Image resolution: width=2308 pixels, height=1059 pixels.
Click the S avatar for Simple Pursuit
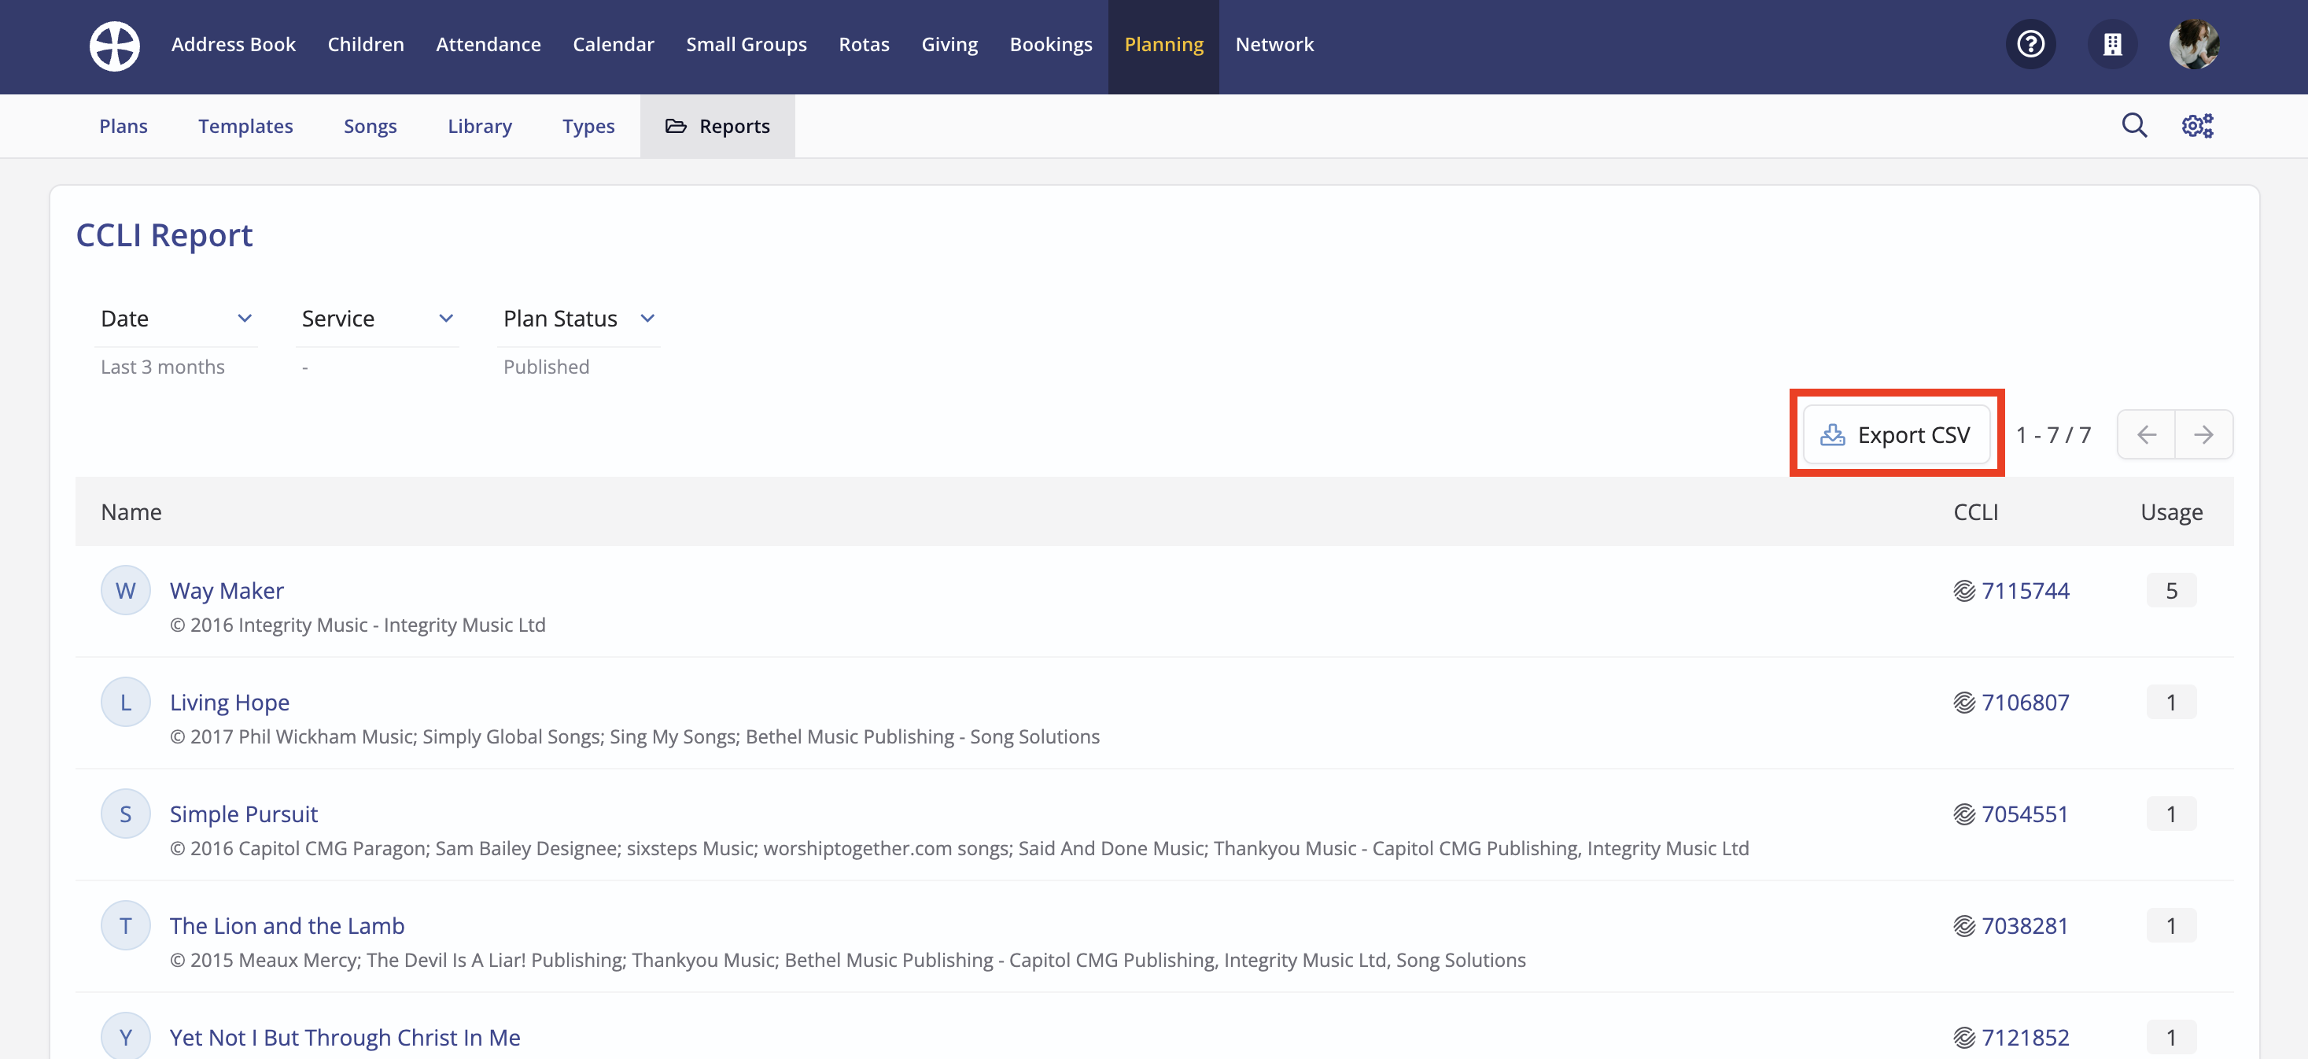[x=125, y=814]
